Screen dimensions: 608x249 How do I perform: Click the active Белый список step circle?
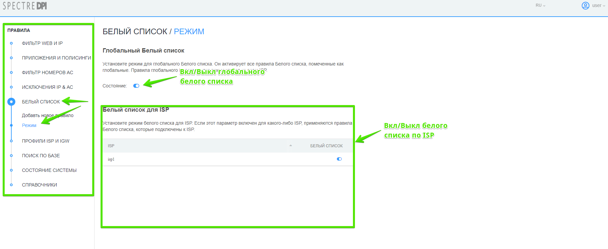pos(11,102)
